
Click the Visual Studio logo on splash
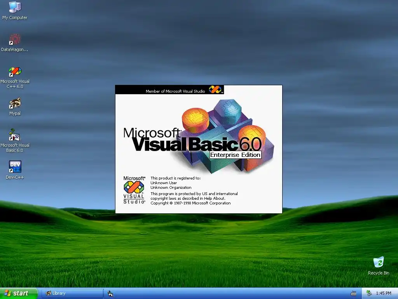point(134,190)
